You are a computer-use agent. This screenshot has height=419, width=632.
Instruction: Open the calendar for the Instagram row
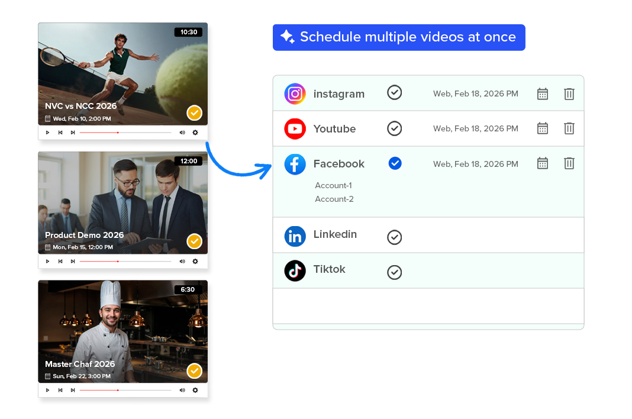click(x=542, y=94)
